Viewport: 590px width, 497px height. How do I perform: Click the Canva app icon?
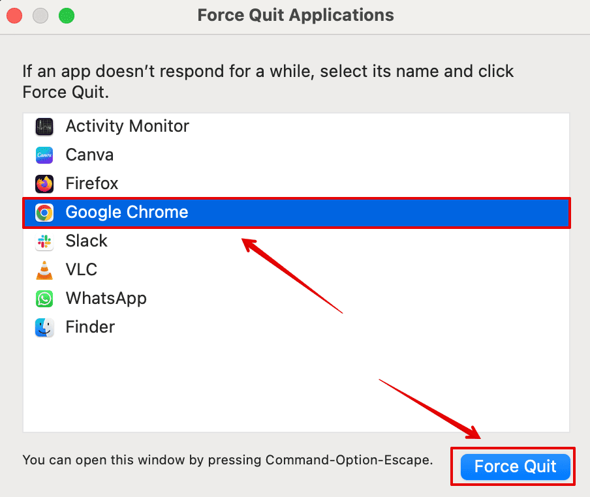[x=44, y=155]
